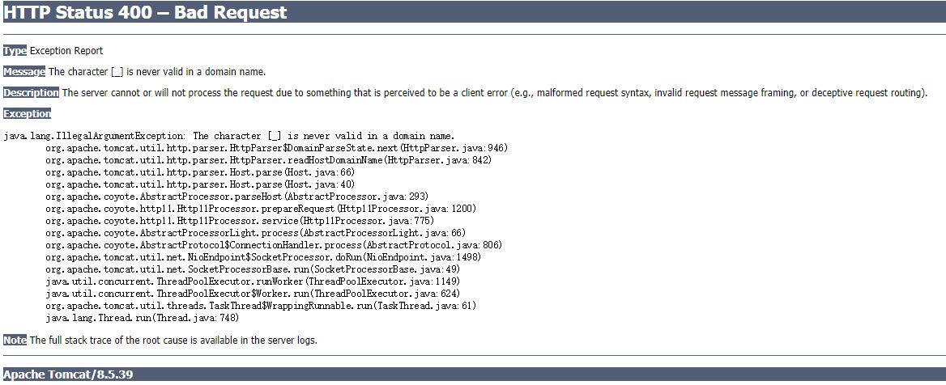The image size is (946, 385).
Task: Click the Note label
Action: click(15, 341)
